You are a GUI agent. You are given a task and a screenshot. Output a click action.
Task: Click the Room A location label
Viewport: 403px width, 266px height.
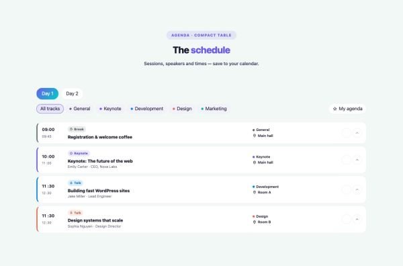tap(264, 192)
